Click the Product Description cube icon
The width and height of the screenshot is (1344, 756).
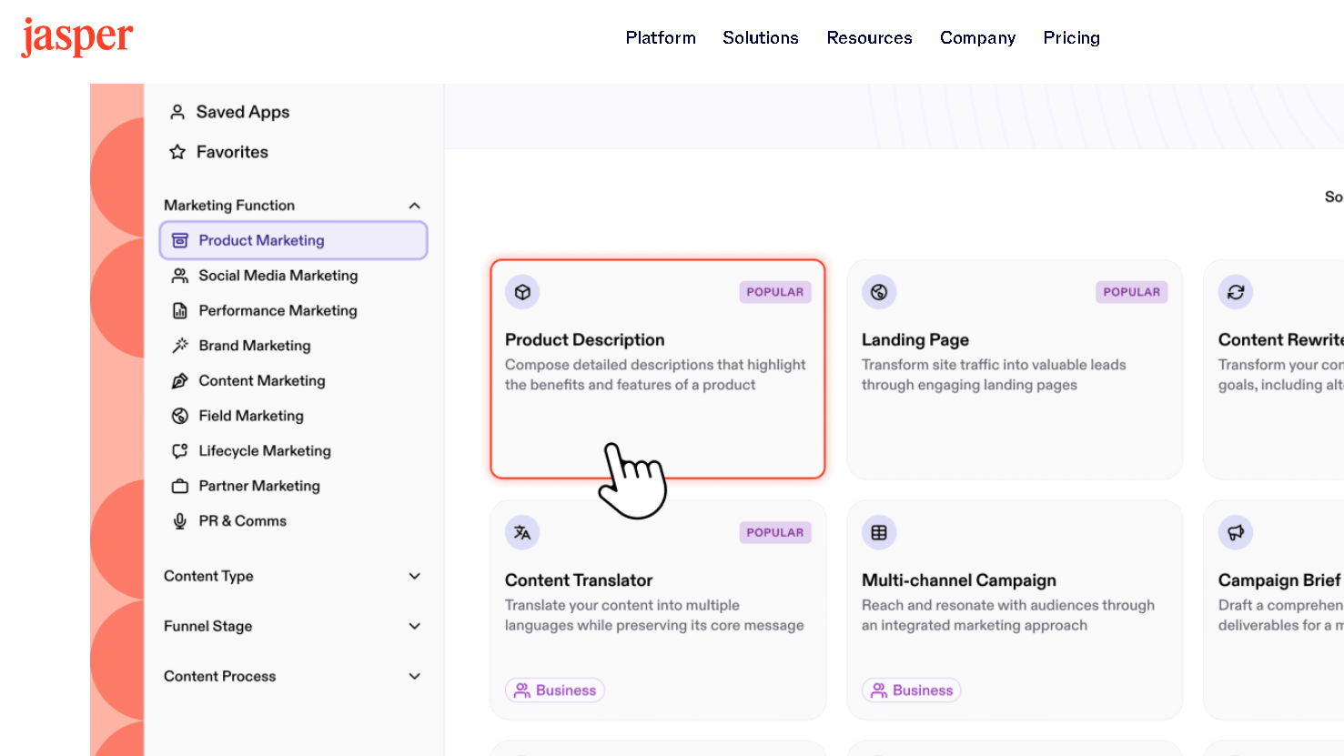click(522, 292)
